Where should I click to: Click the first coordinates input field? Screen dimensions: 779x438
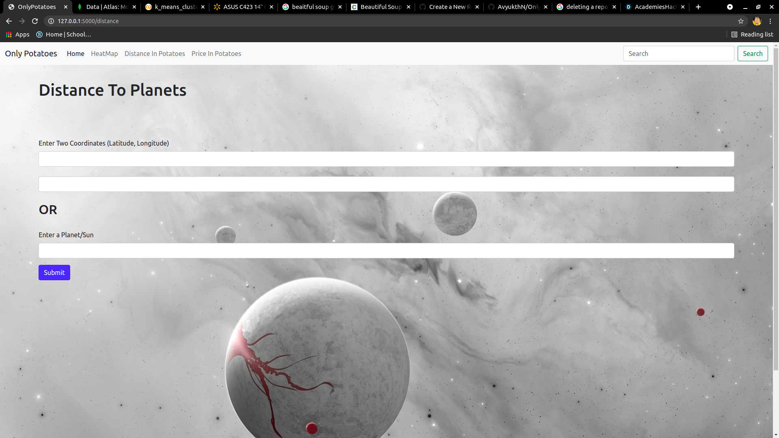(386, 159)
